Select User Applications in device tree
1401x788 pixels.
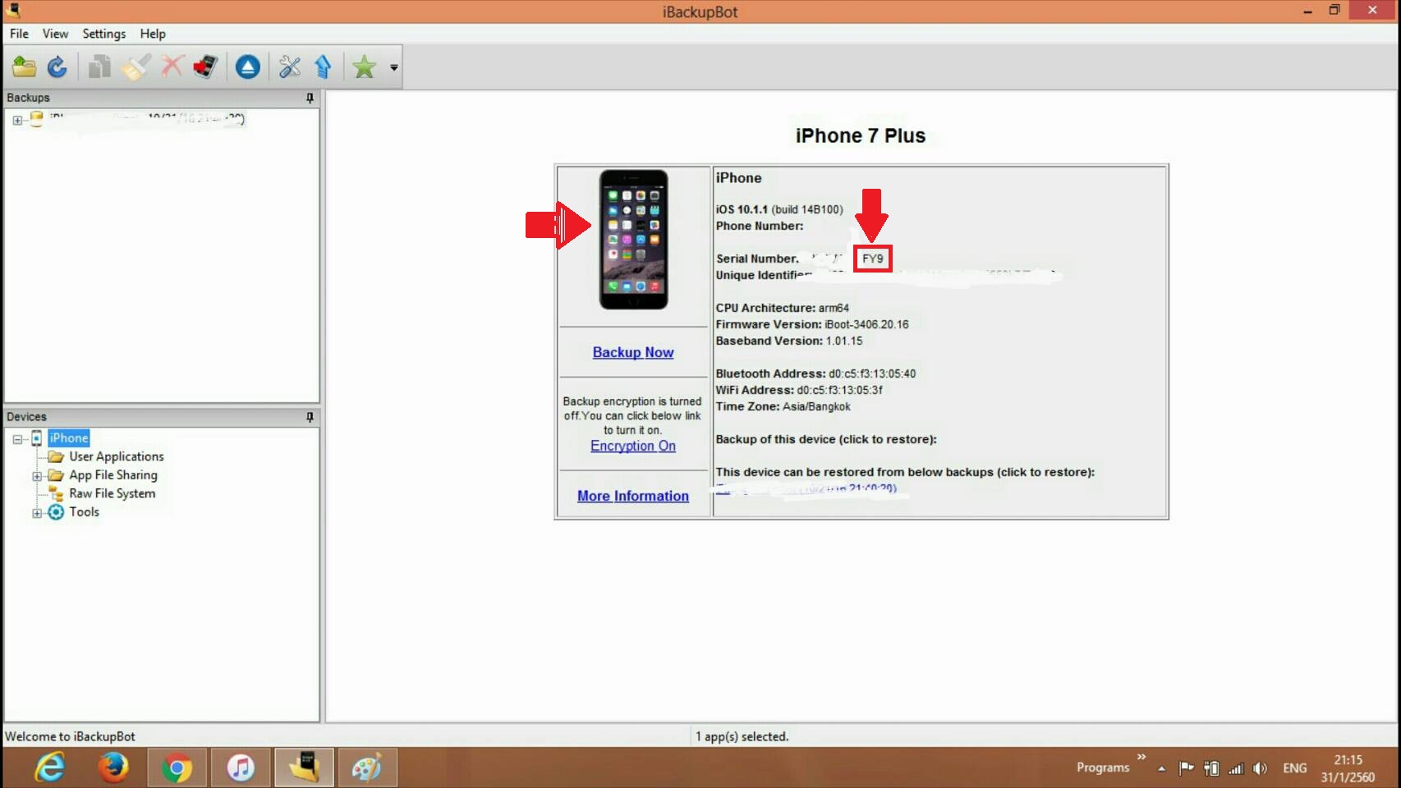[117, 456]
